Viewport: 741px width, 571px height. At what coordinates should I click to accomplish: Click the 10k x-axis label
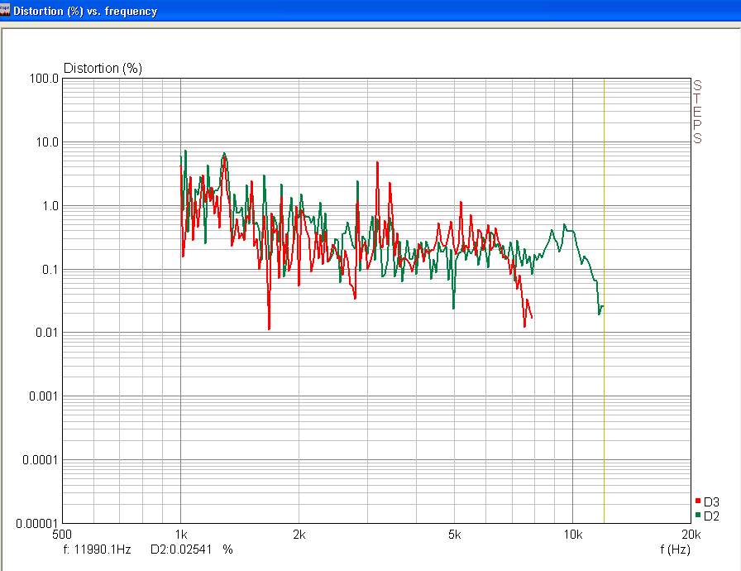pos(573,535)
